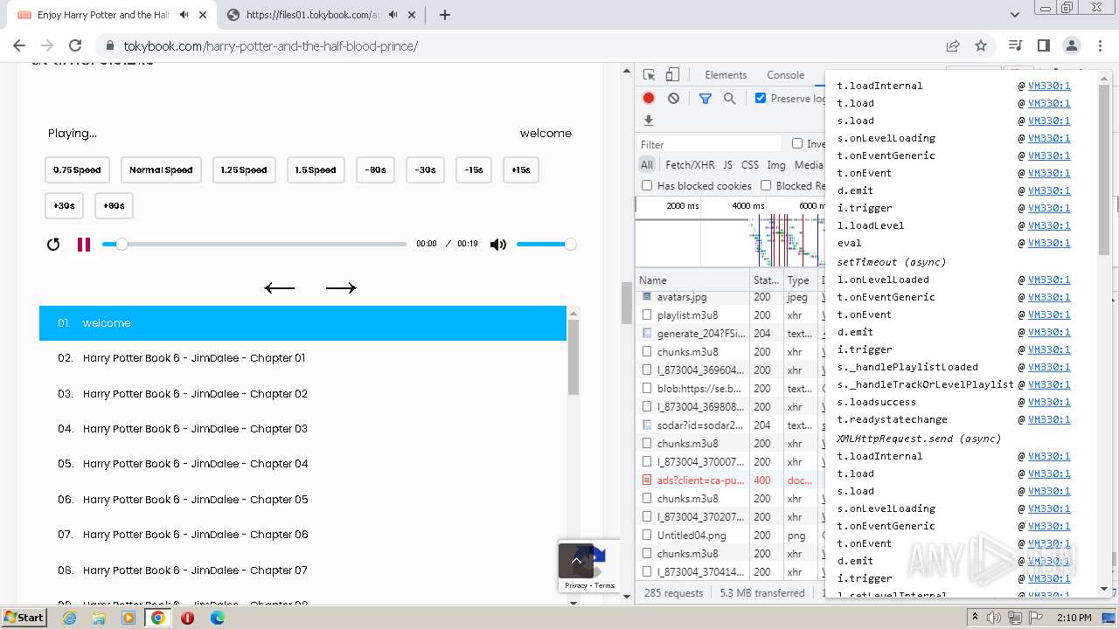The width and height of the screenshot is (1119, 629).
Task: Sort requests by the Name column header
Action: (x=693, y=280)
